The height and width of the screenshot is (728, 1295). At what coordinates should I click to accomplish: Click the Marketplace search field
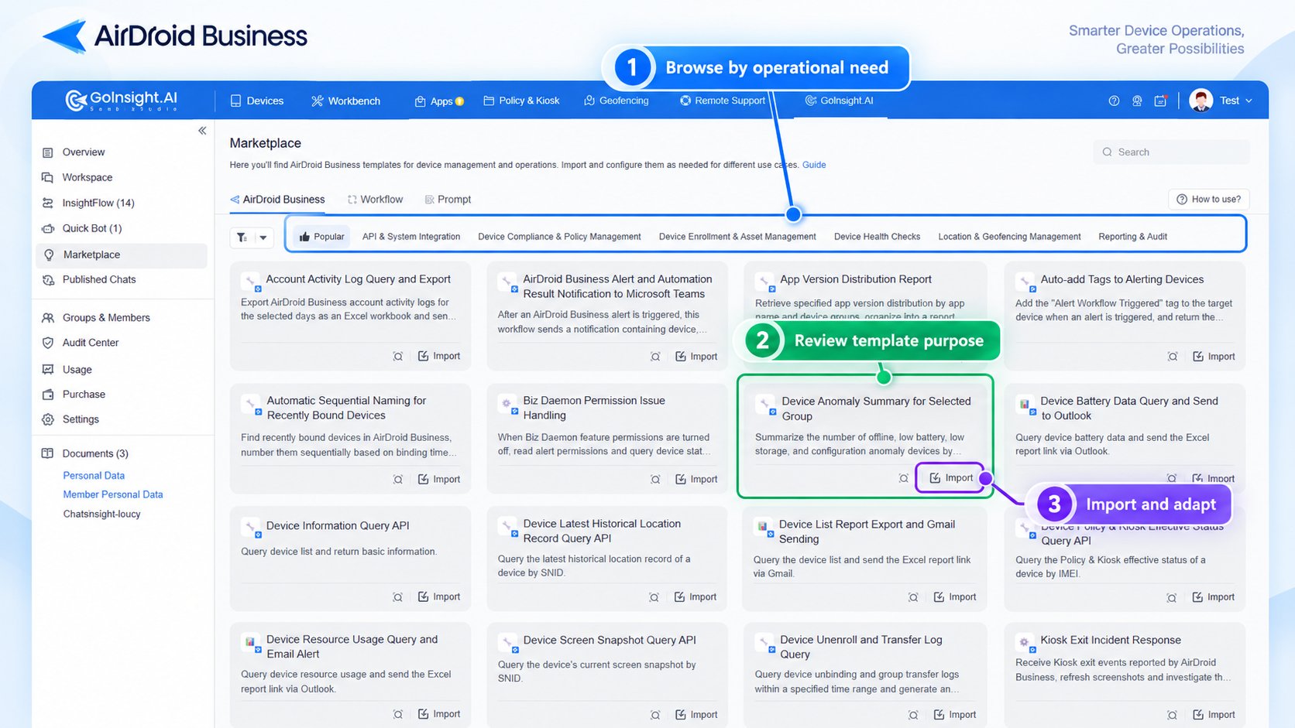pos(1171,152)
